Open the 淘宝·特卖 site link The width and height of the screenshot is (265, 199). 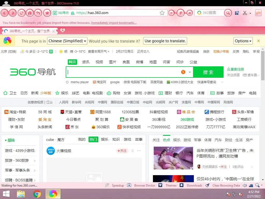point(15,112)
